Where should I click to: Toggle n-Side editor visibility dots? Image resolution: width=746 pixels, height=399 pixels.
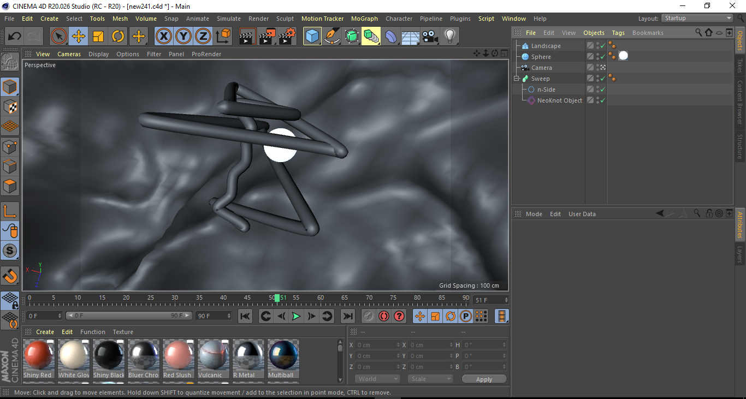click(597, 90)
